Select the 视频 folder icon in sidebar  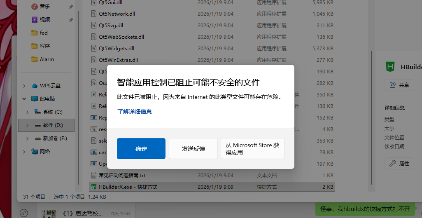click(35, 19)
